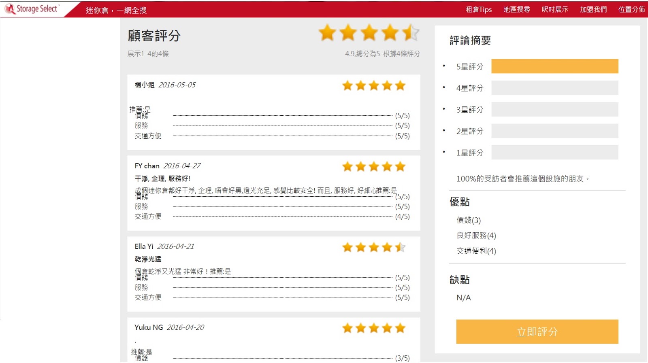
Task: Click Yuku NG's star rating
Action: point(373,328)
